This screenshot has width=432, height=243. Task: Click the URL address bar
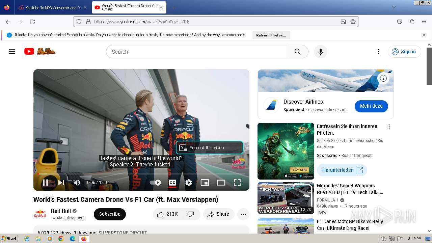[216, 22]
